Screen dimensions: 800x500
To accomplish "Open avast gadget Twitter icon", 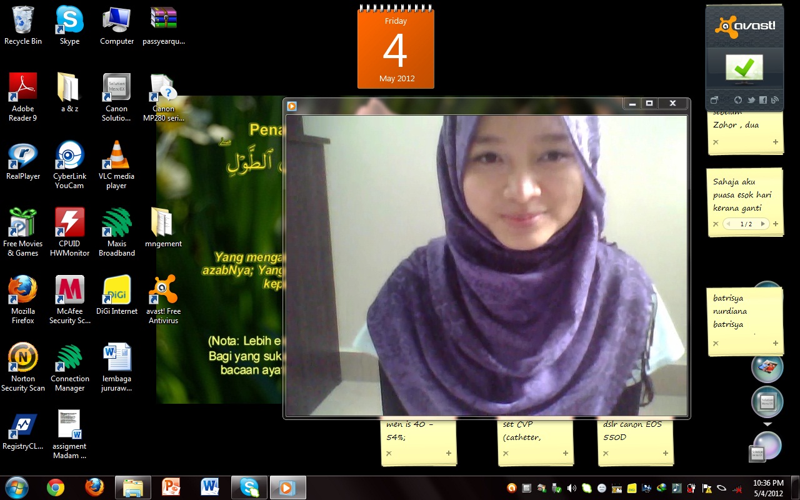I will click(x=751, y=100).
